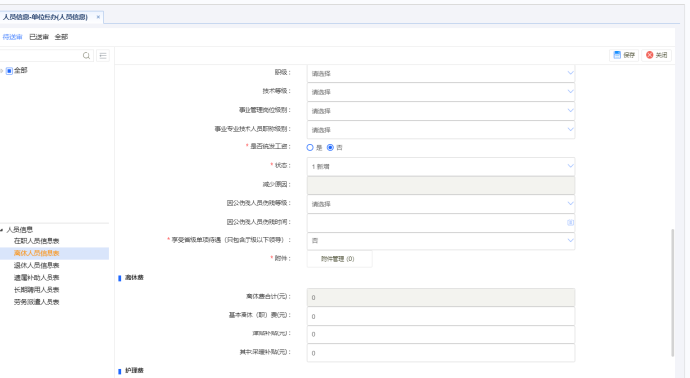Open 退休人员信息表 in the tree
The image size is (690, 378).
(x=37, y=265)
